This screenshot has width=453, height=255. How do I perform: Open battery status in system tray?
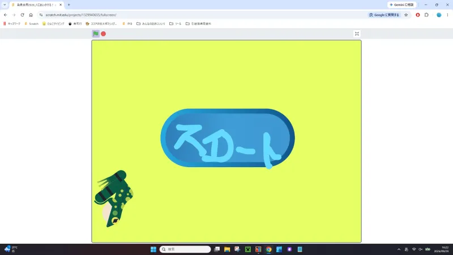pyautogui.click(x=428, y=249)
